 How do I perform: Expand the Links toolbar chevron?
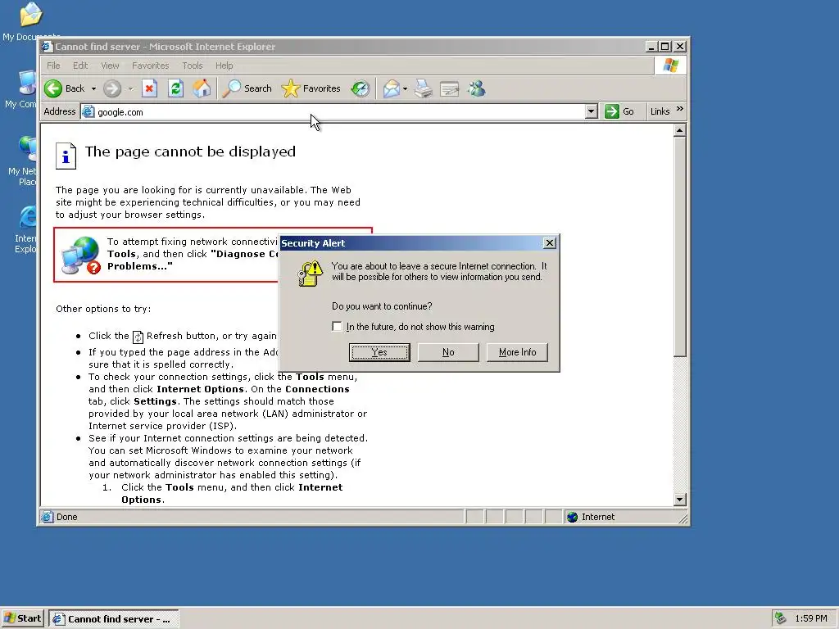click(x=679, y=109)
